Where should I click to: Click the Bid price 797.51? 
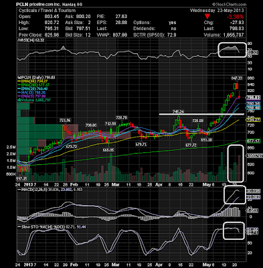83,29
